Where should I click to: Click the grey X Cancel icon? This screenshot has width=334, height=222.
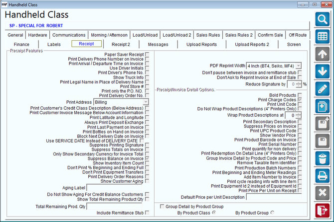322,193
